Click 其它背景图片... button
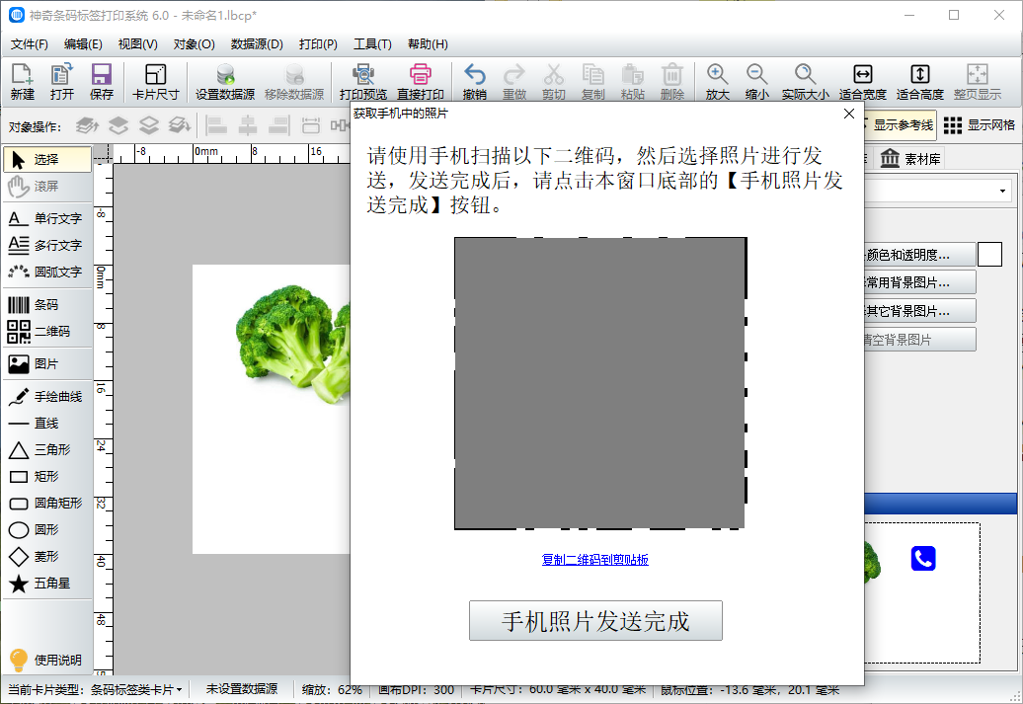 point(919,311)
